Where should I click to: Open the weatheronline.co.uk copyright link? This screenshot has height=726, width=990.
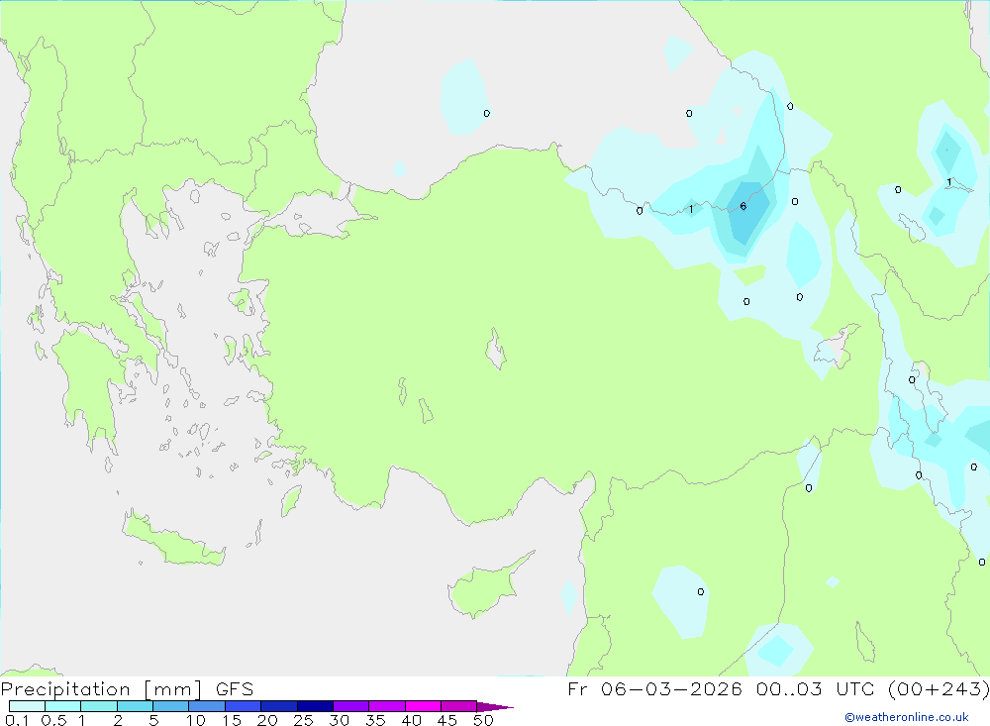(x=907, y=717)
